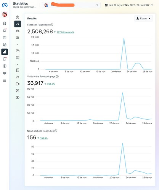Open the page selector dropdown
The width and height of the screenshot is (159, 190).
(71, 5)
